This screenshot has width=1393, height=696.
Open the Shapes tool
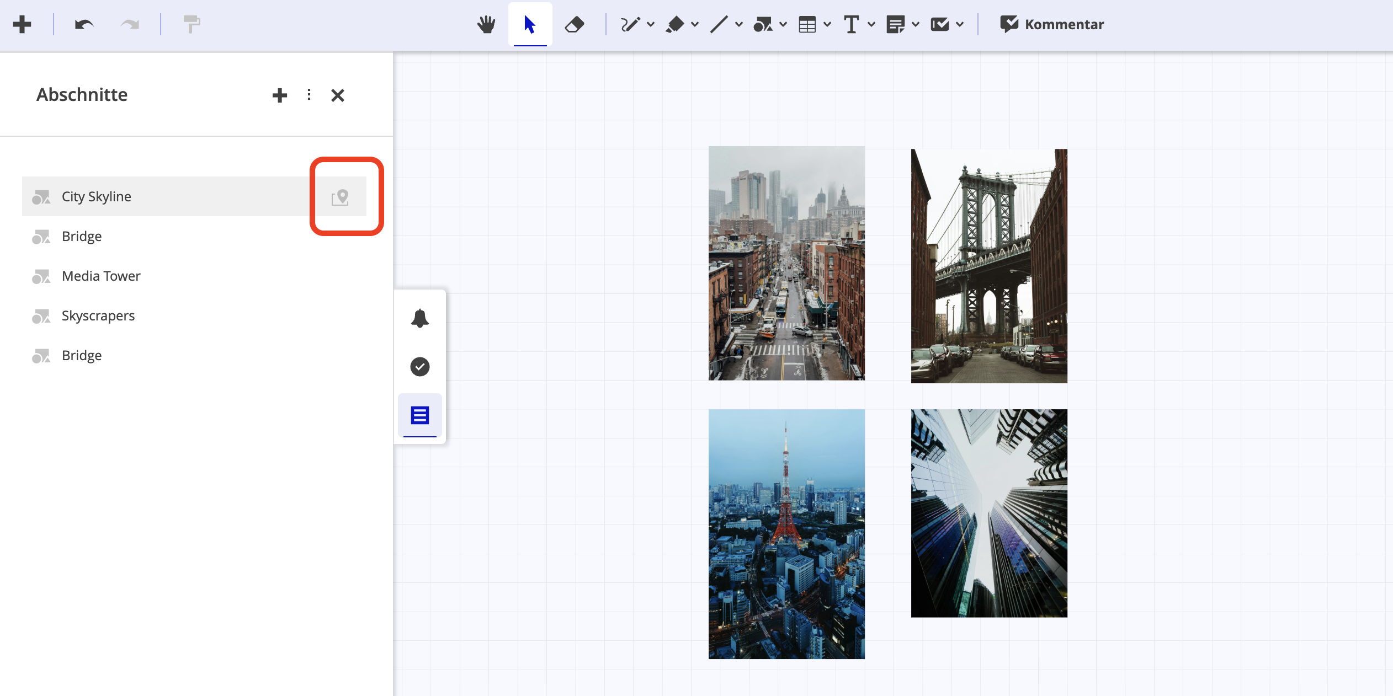point(764,24)
